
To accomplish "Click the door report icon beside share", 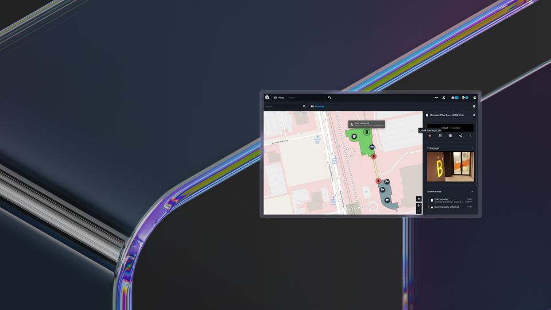I will 451,135.
